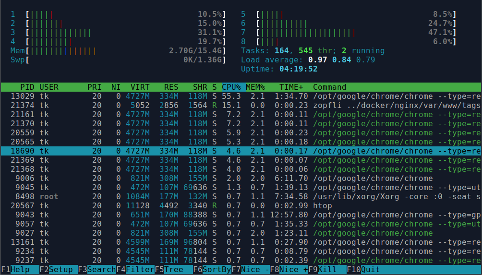The image size is (482, 275).
Task: Open Setup from the function bar
Action: click(x=59, y=270)
